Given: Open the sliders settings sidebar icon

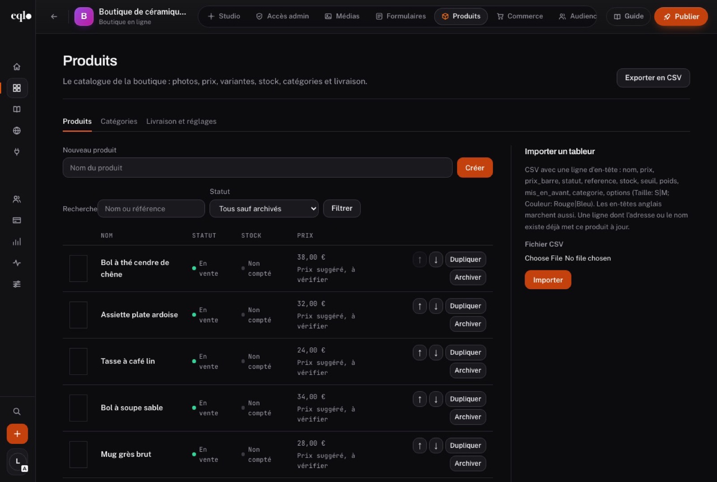Looking at the screenshot, I should 17,284.
